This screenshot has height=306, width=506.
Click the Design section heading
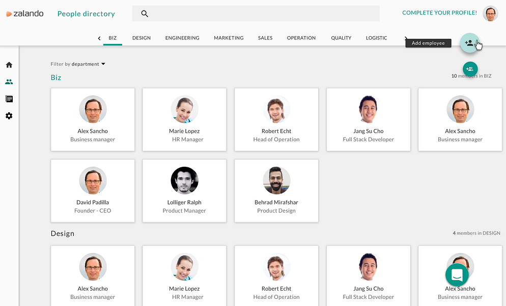tap(62, 233)
